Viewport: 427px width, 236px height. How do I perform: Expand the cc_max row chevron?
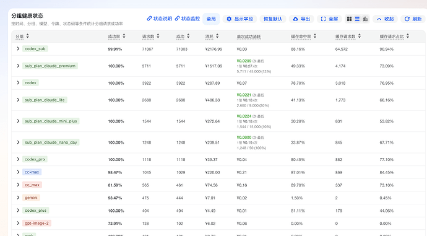(x=18, y=185)
